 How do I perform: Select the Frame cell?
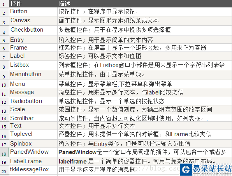pyautogui.click(x=33, y=48)
